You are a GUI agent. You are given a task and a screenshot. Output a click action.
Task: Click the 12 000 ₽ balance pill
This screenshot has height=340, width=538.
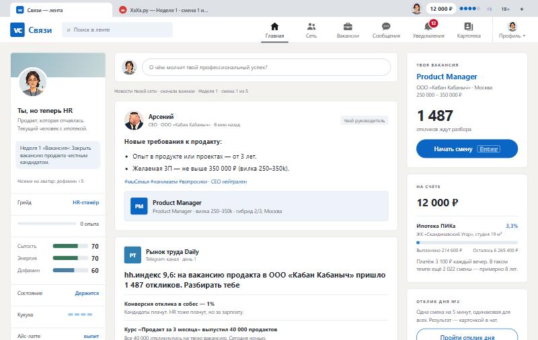[441, 9]
